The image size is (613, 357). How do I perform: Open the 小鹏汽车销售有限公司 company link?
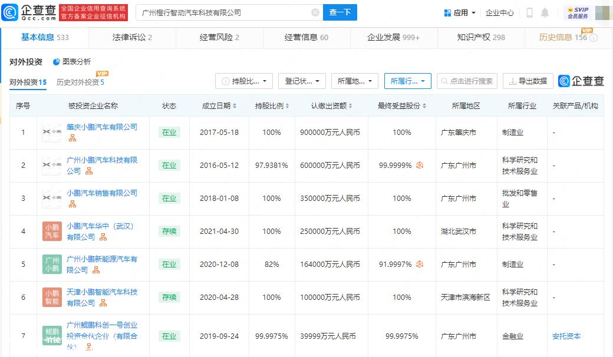click(102, 193)
